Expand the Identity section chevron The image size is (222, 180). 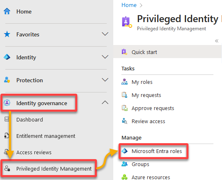click(x=105, y=57)
